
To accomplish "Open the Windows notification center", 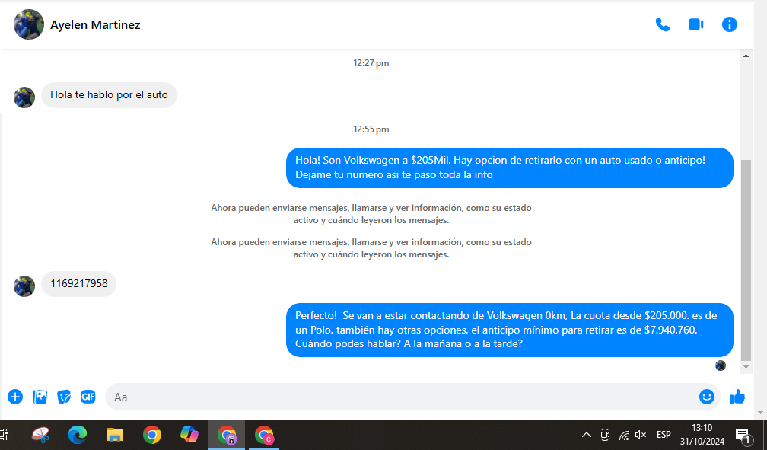I will 742,435.
